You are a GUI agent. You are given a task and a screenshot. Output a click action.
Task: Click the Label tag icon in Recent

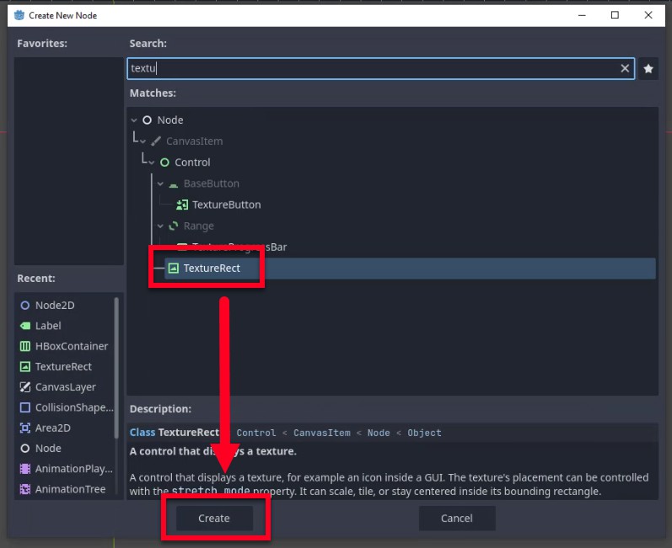[25, 326]
